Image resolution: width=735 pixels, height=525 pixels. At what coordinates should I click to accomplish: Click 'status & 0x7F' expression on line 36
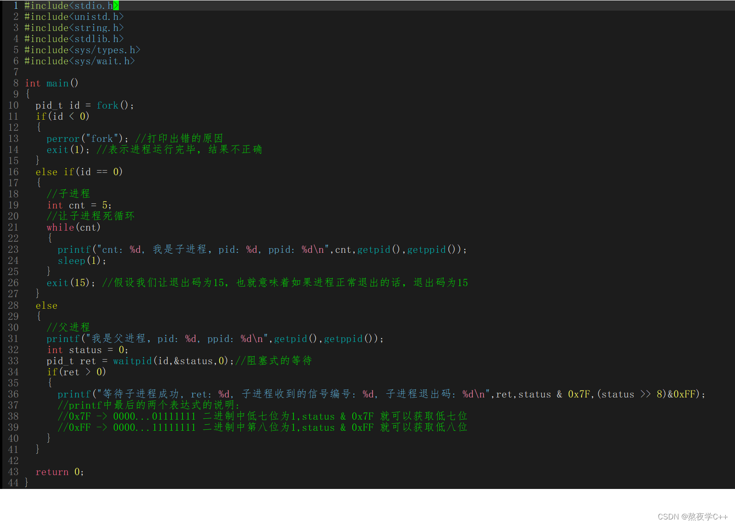coord(554,394)
